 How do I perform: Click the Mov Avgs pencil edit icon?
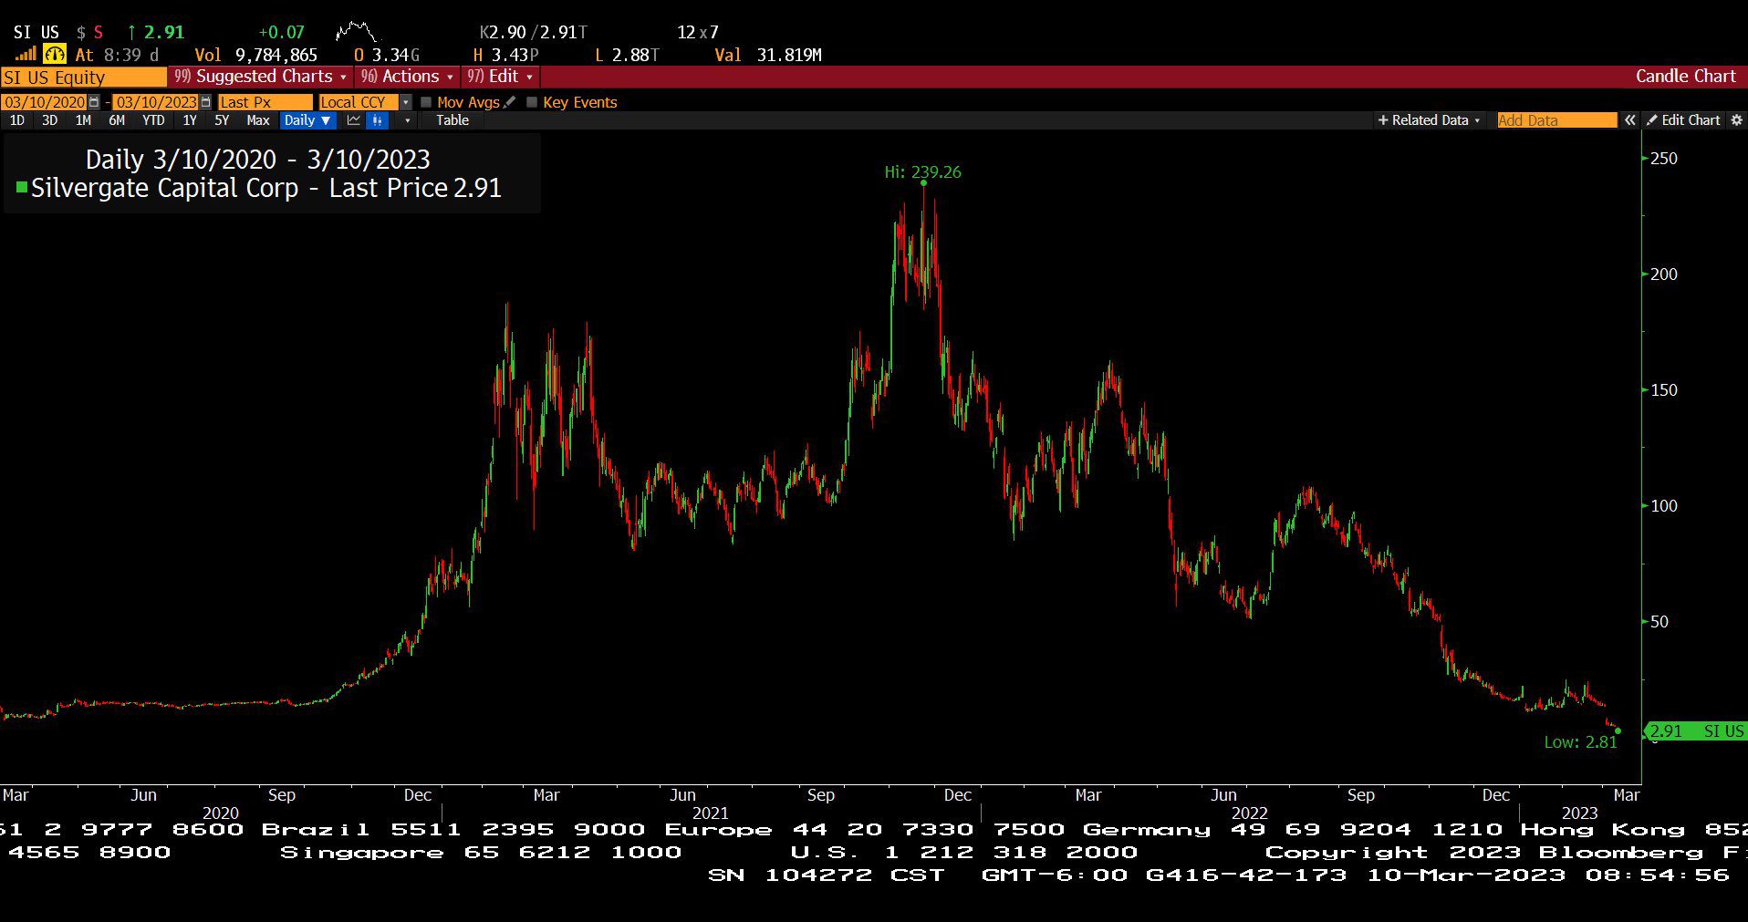(509, 102)
